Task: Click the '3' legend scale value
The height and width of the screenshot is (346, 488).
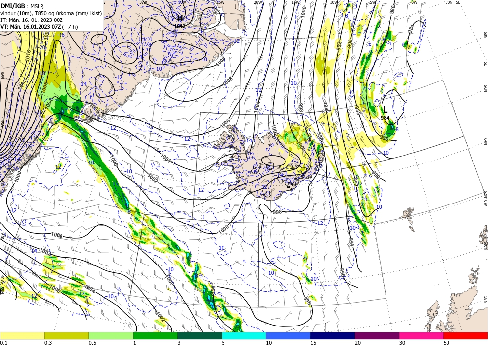Action: 179,343
